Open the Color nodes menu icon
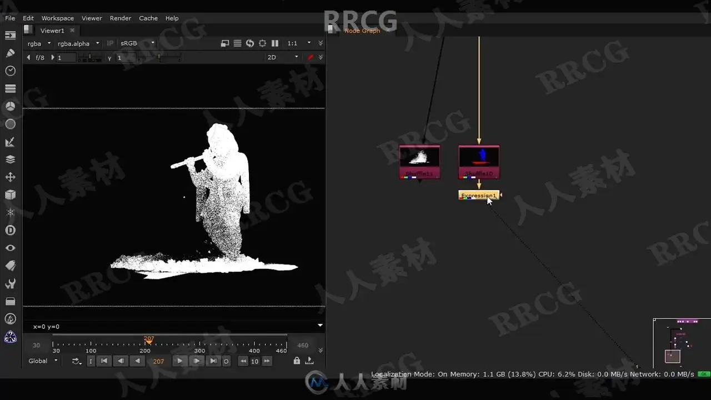Viewport: 711px width, 400px height. point(10,106)
